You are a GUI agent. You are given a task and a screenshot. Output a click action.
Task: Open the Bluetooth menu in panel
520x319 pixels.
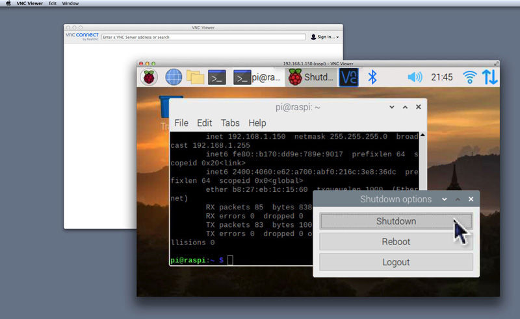[372, 77]
